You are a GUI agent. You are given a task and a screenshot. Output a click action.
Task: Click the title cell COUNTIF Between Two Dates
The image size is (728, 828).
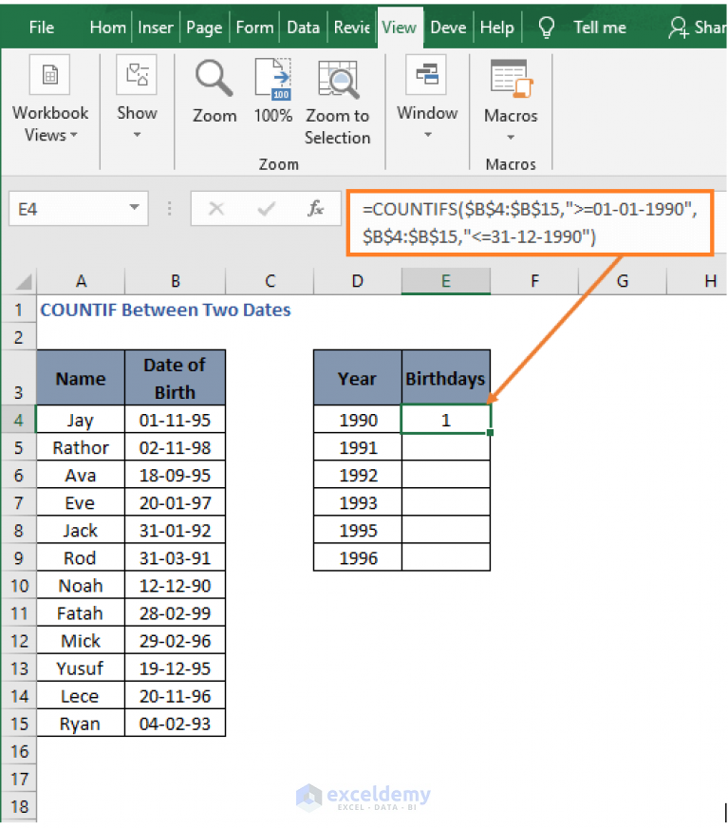click(165, 310)
